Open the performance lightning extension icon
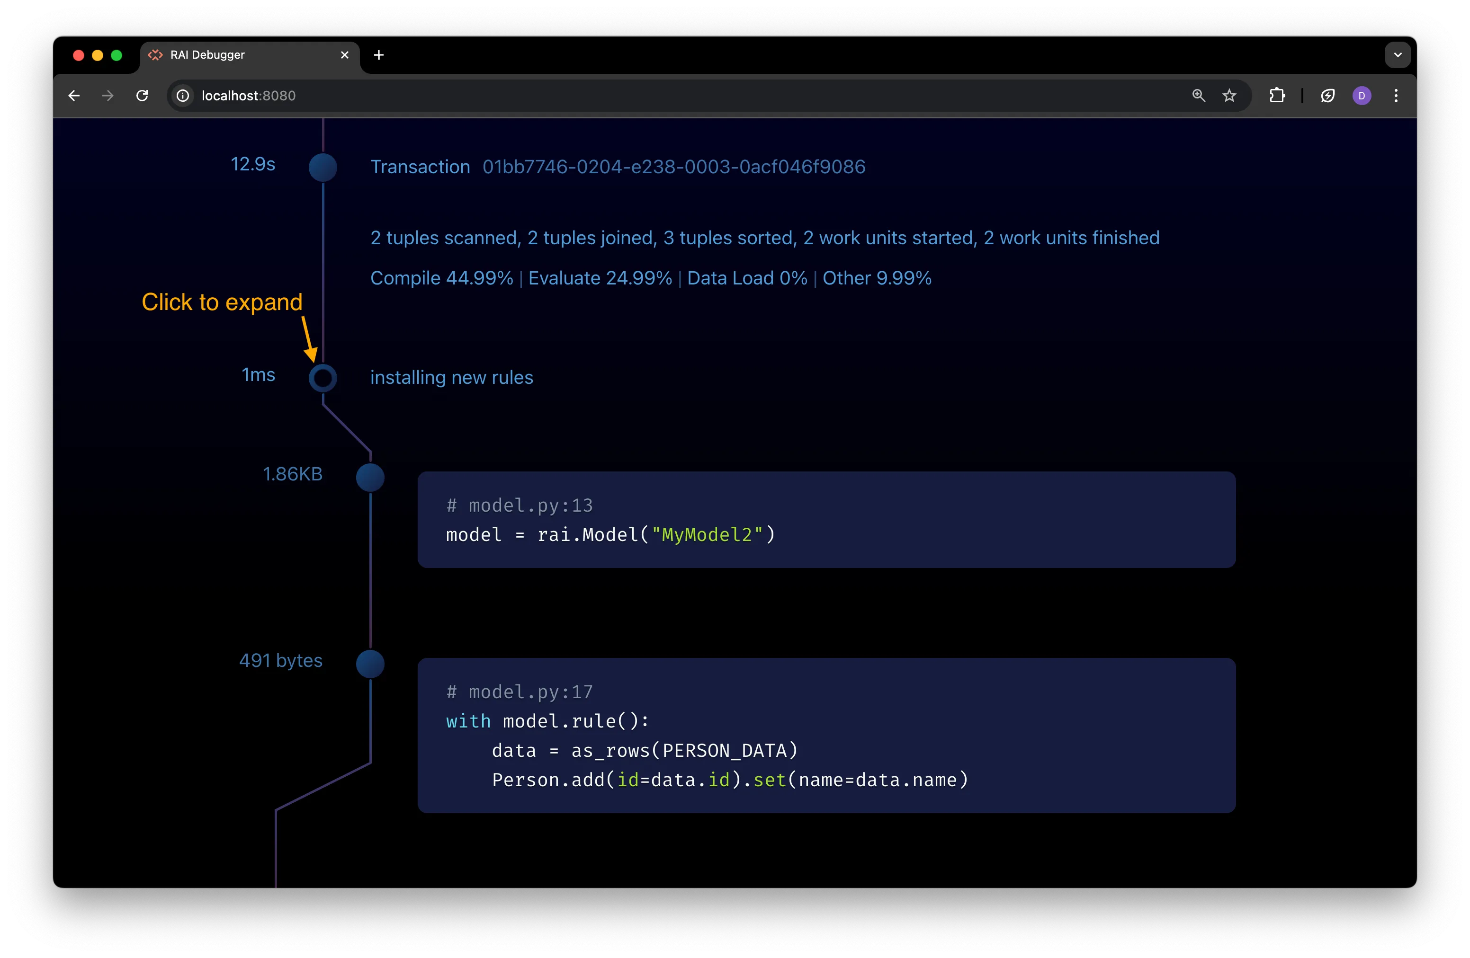This screenshot has width=1470, height=958. 1328,96
